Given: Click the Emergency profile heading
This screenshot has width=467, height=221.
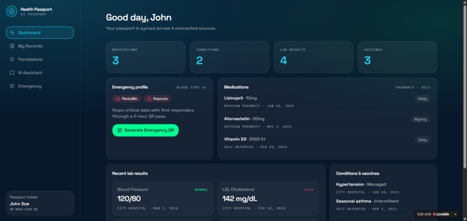Looking at the screenshot, I should tap(130, 87).
